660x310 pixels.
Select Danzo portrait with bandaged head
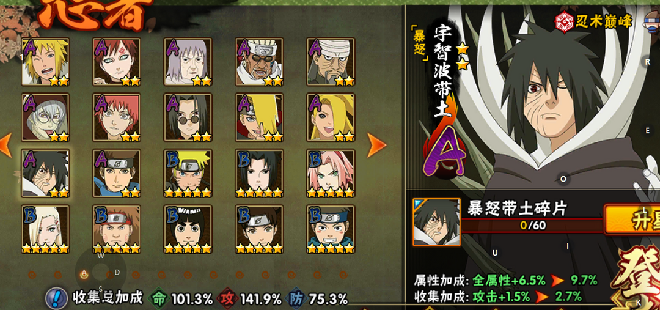click(331, 62)
